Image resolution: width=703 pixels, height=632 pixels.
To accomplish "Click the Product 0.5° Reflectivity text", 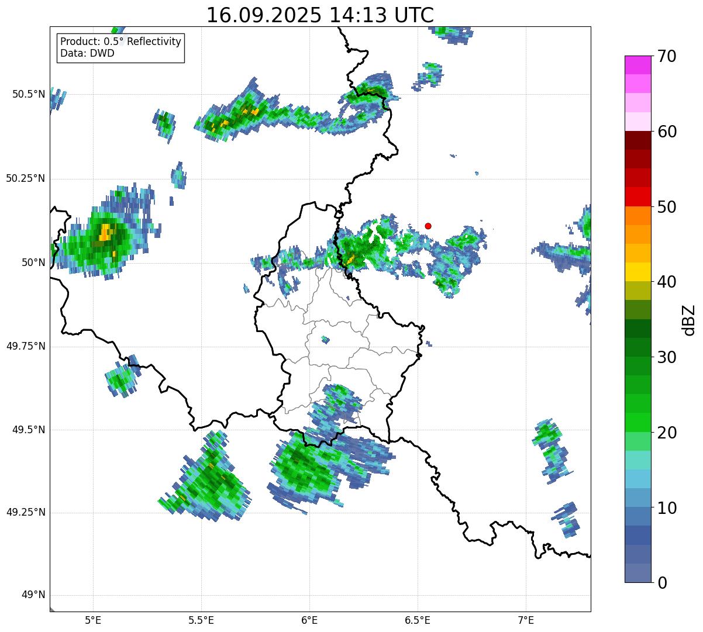I will point(120,42).
